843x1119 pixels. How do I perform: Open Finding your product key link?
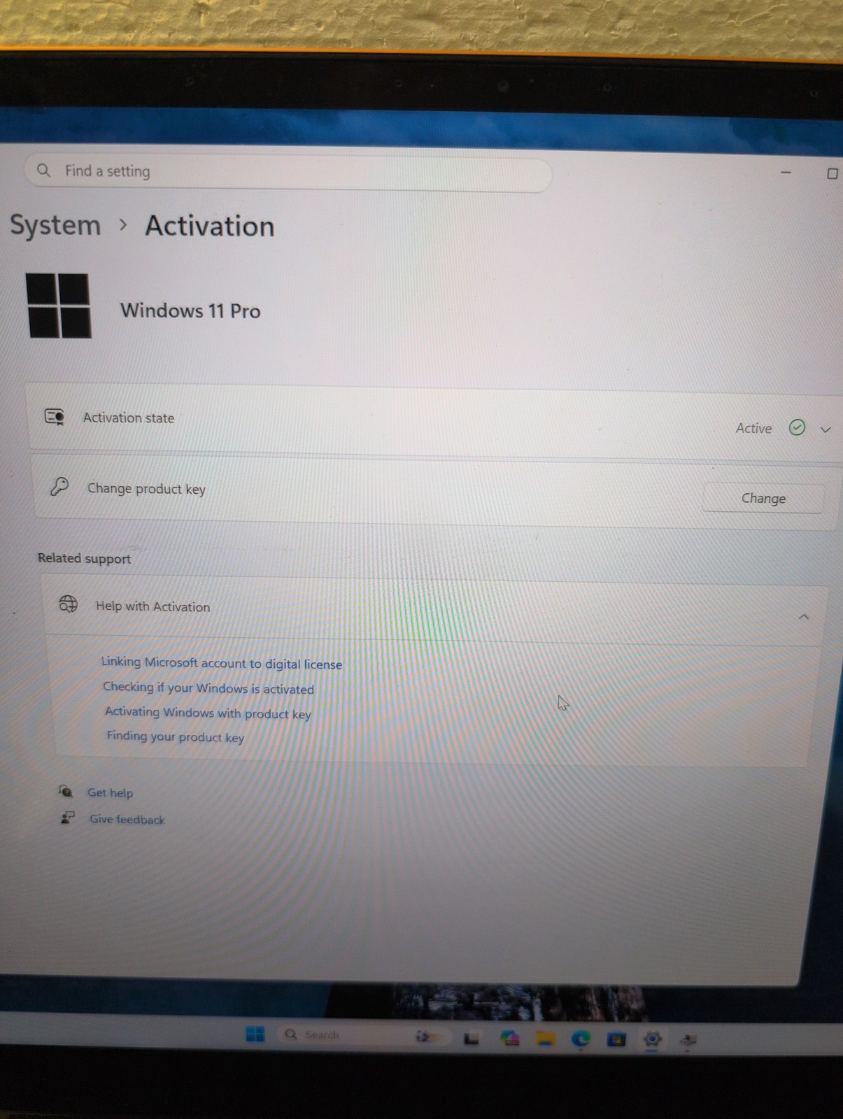coord(175,736)
